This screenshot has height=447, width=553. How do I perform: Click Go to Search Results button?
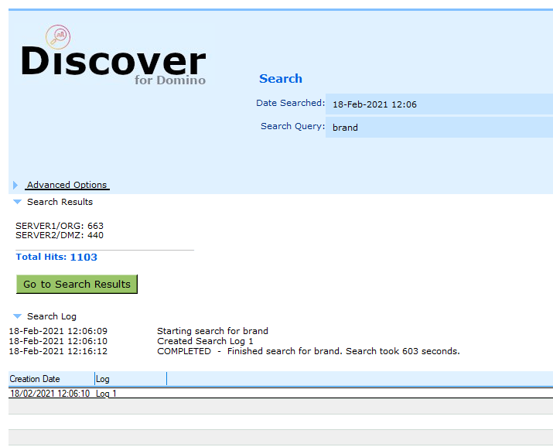pos(77,284)
